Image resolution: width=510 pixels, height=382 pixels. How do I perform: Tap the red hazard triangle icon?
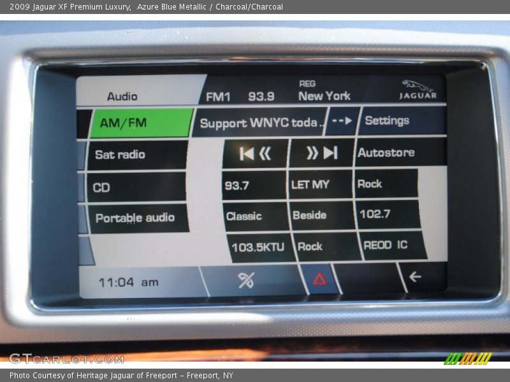click(320, 279)
